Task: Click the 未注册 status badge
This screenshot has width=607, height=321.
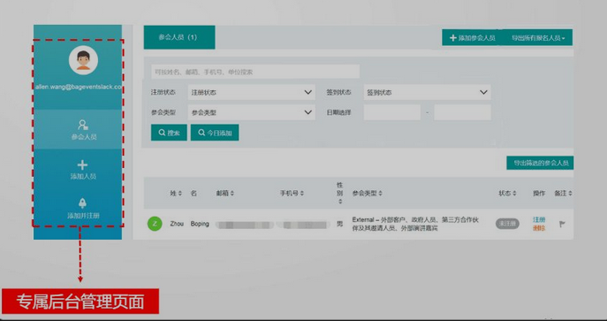Action: click(x=507, y=224)
